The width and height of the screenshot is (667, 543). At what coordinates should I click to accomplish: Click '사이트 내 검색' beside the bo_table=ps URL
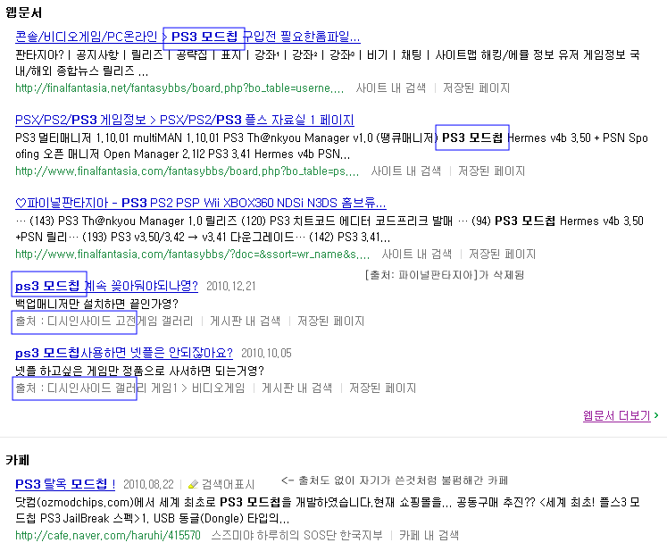tap(405, 171)
